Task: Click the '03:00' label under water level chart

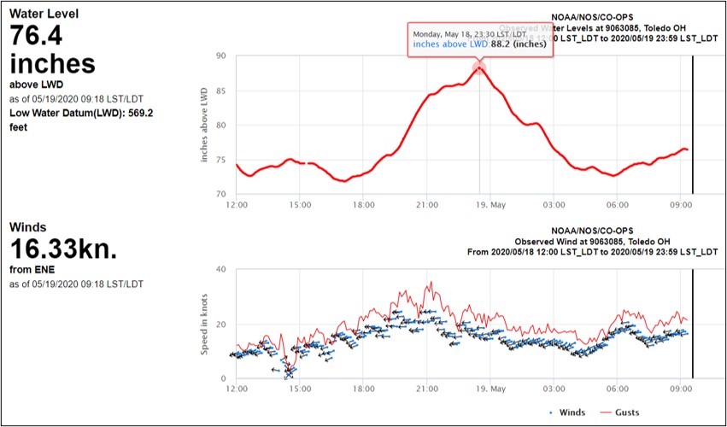Action: click(x=554, y=204)
